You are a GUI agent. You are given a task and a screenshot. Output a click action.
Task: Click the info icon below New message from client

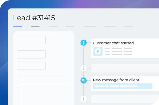pyautogui.click(x=84, y=98)
